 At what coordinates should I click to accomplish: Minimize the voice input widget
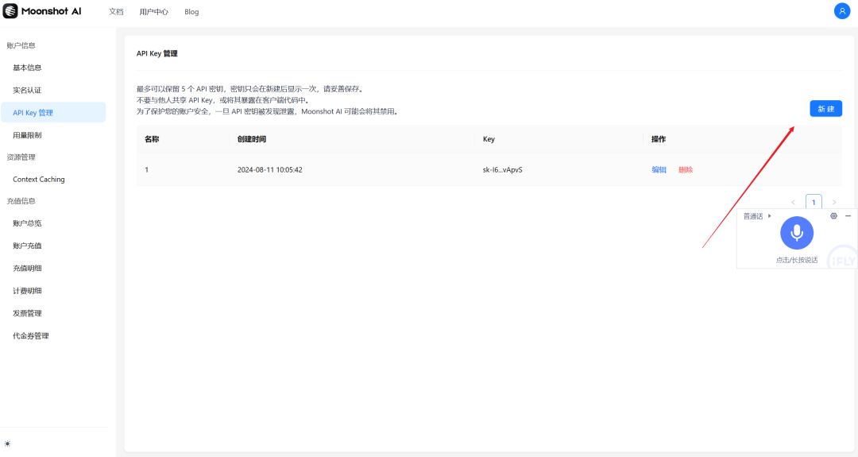point(848,216)
